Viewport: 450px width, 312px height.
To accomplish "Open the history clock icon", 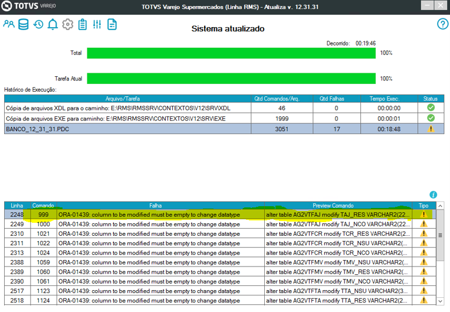I will [38, 24].
